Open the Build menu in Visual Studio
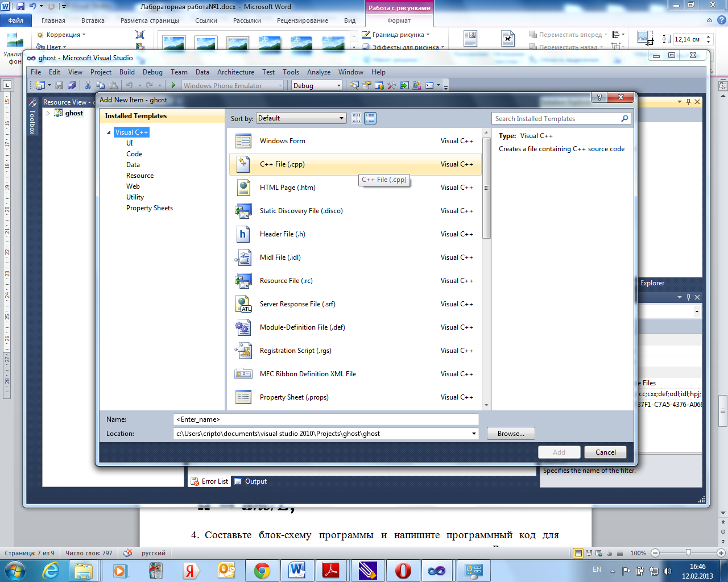 [x=127, y=72]
